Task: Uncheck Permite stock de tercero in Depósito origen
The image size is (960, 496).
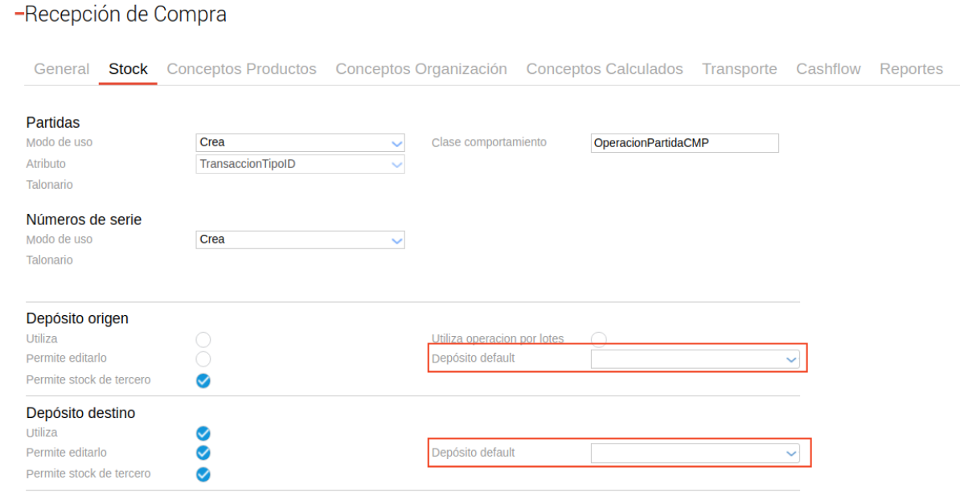Action: point(203,380)
